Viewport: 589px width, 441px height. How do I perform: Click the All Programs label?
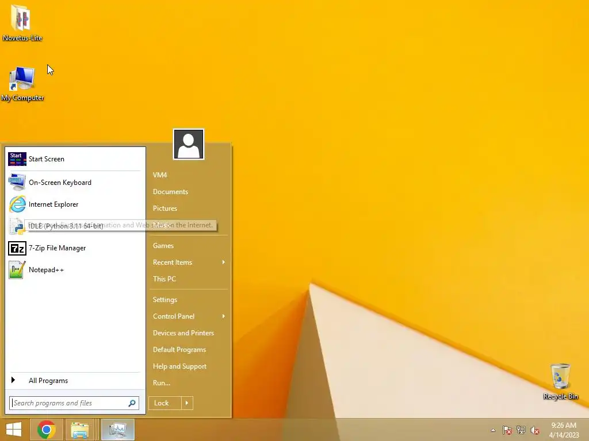(x=48, y=381)
